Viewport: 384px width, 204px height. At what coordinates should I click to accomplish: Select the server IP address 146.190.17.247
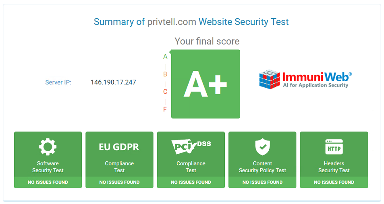[x=113, y=82]
